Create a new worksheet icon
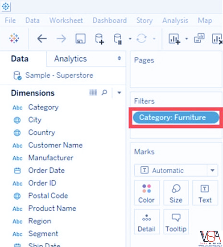223x247 pixels. (x=174, y=39)
